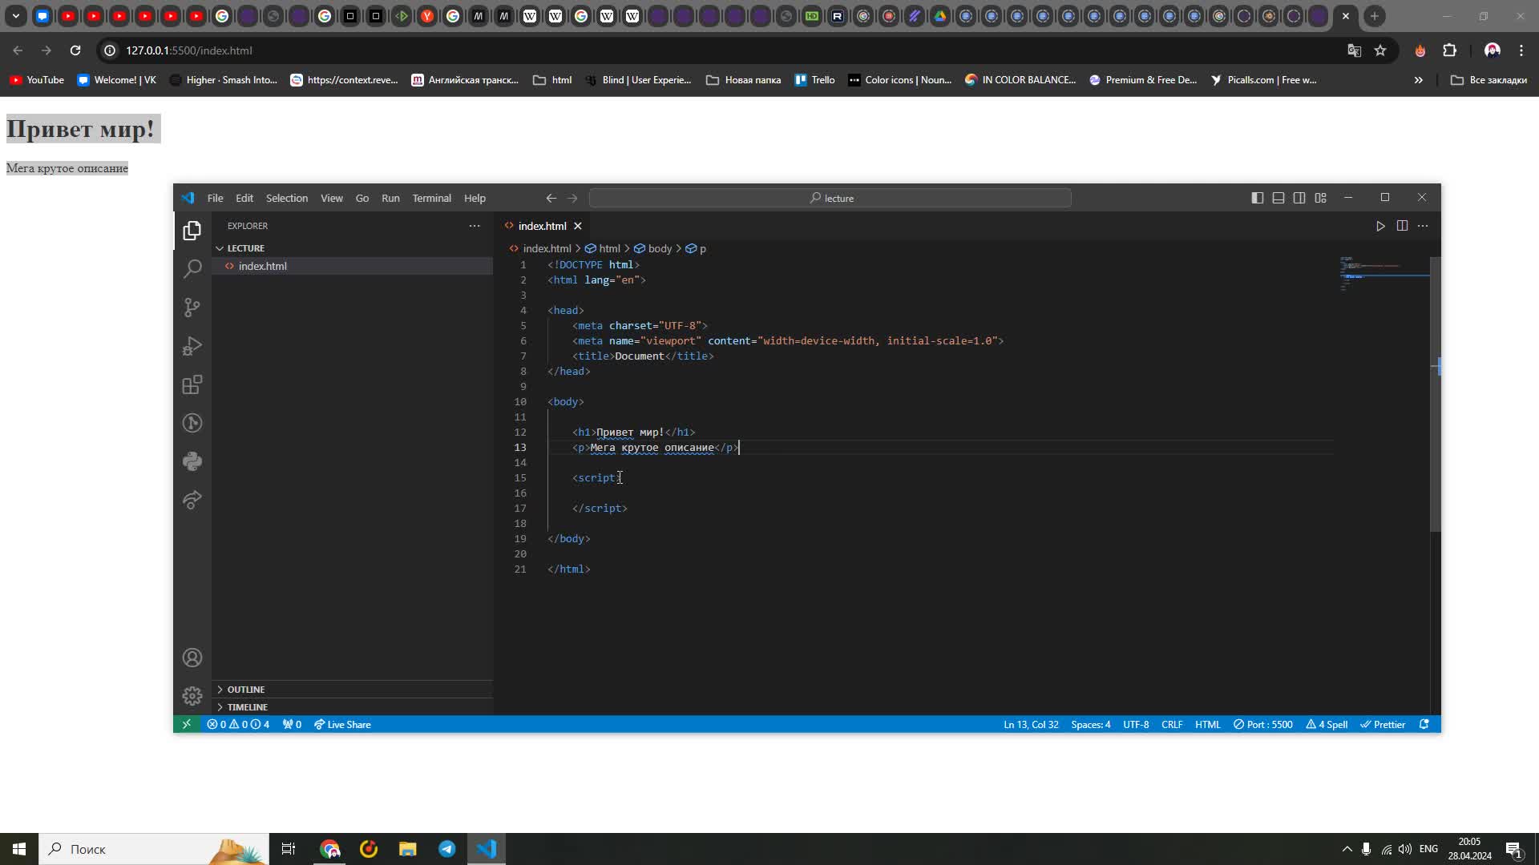1539x865 pixels.
Task: Open the Help menu
Action: pos(475,198)
